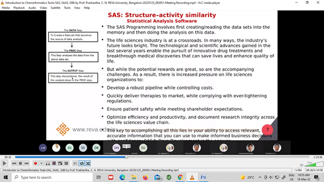
Task: Open the View menu
Action: point(77,8)
